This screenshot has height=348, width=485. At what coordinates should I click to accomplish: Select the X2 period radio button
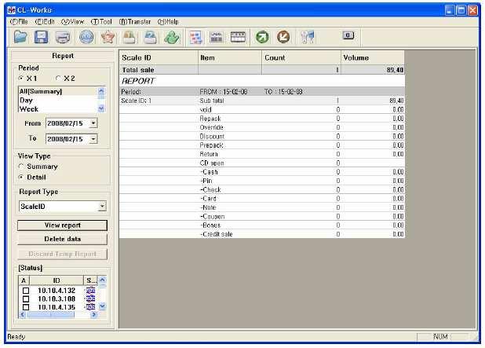[x=58, y=79]
